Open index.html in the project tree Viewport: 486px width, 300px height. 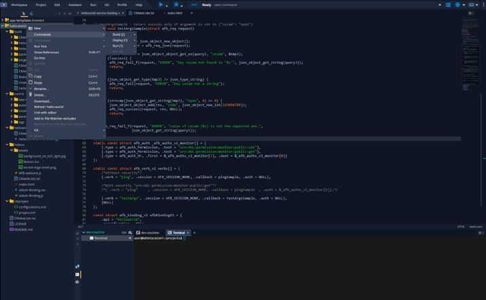point(26,185)
